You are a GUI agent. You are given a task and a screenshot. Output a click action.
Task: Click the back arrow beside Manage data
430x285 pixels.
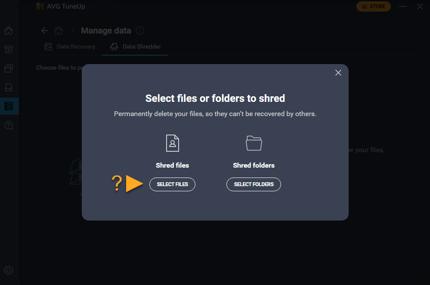[x=44, y=31]
